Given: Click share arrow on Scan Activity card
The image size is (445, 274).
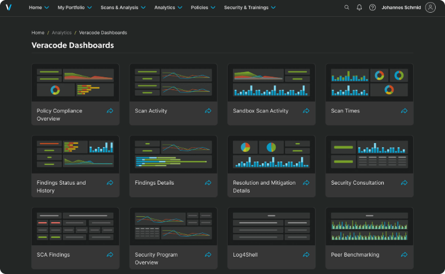Looking at the screenshot, I should pos(208,111).
